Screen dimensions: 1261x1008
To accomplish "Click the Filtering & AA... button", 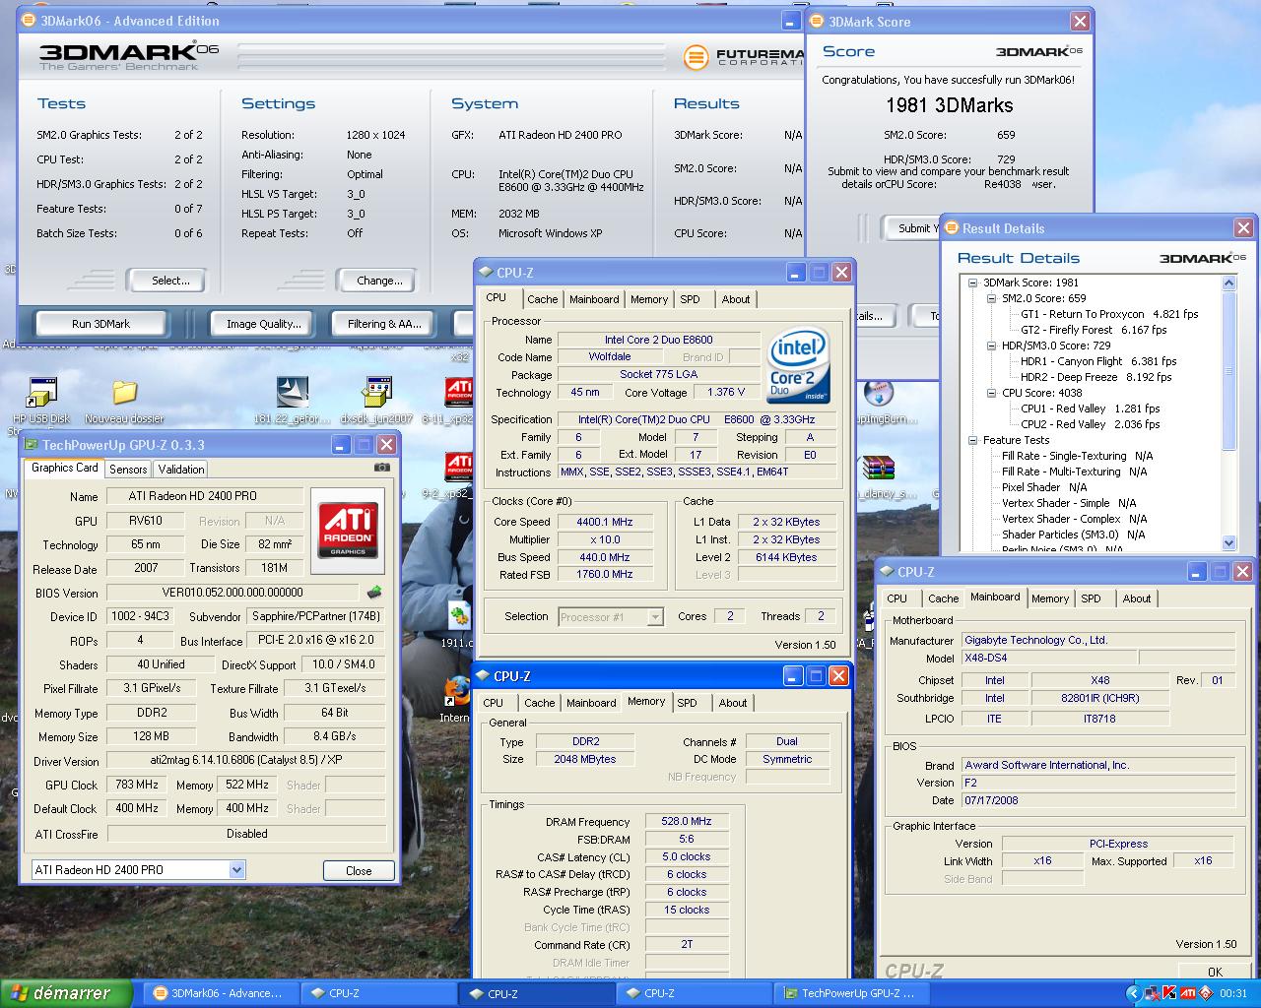I will pyautogui.click(x=384, y=324).
